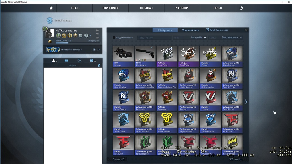Open the OPCJE menu
The height and width of the screenshot is (164, 292).
[x=218, y=8]
